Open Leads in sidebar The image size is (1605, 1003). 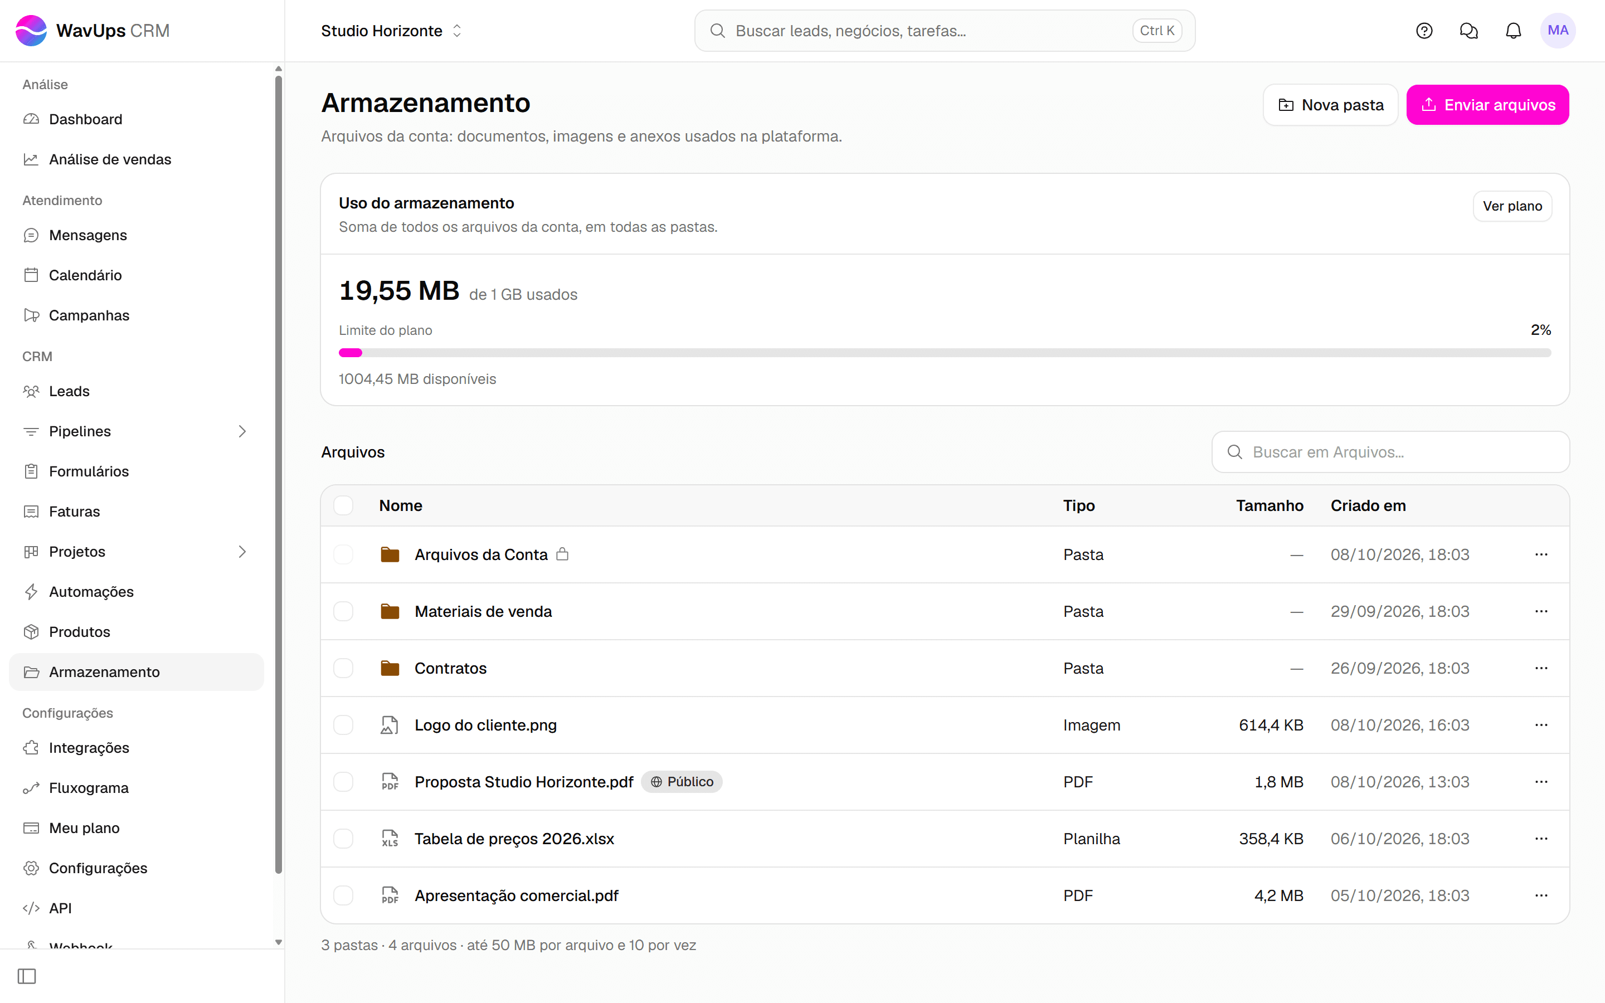point(136,391)
